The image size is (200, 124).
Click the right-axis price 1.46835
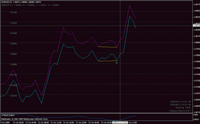tap(197, 106)
